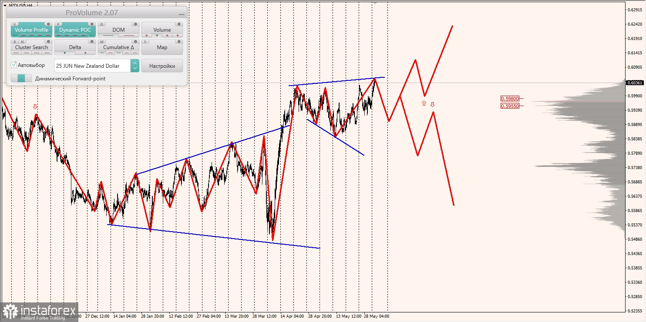Screen dimensions: 646x322
Task: Select the green-dot segment under Delta
Action: (65, 53)
